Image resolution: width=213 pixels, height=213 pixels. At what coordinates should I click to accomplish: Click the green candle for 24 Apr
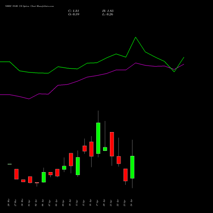point(132,167)
